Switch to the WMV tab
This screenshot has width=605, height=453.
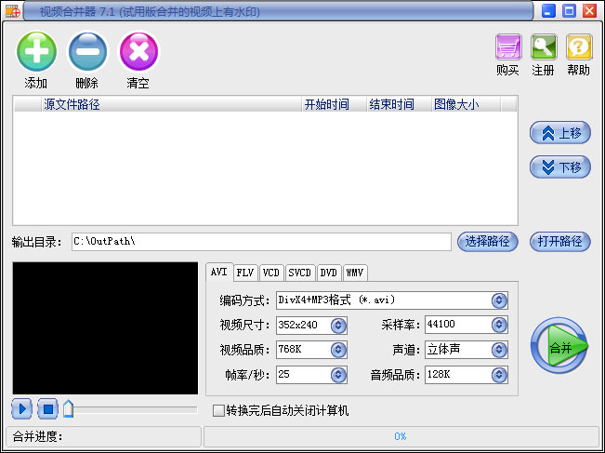point(355,273)
